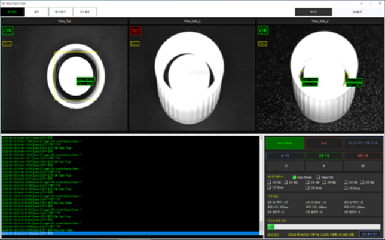Toggle the 1번 NG checkbox
Screen dimensions: 385x240
tap(286, 183)
